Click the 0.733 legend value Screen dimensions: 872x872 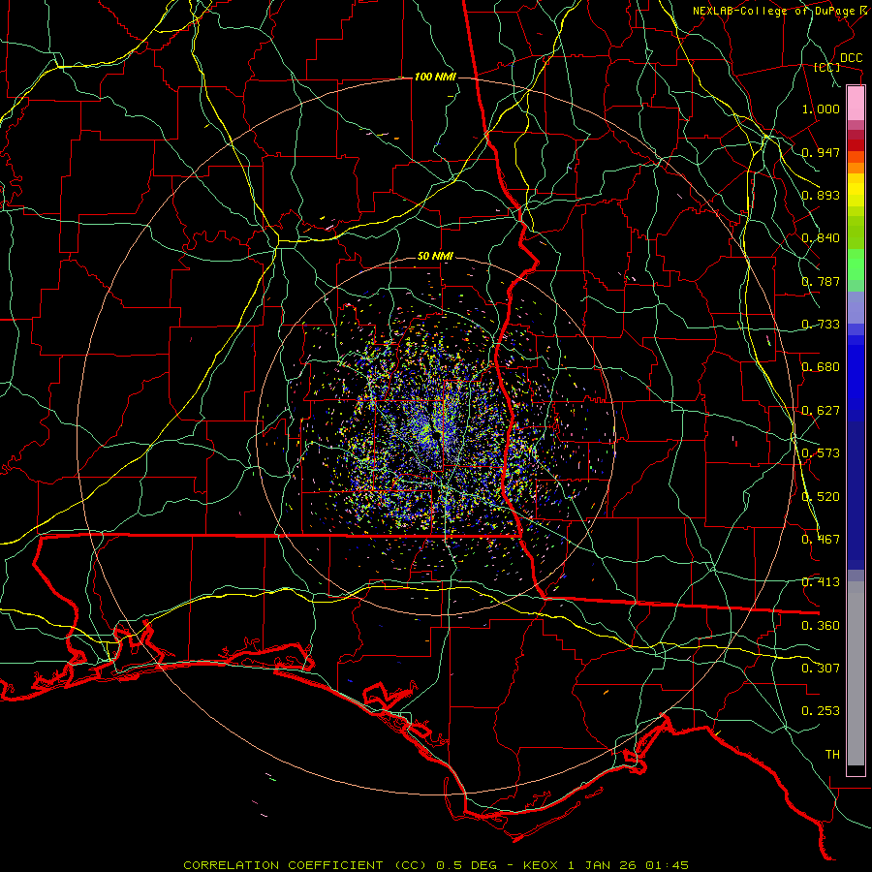[x=821, y=325]
